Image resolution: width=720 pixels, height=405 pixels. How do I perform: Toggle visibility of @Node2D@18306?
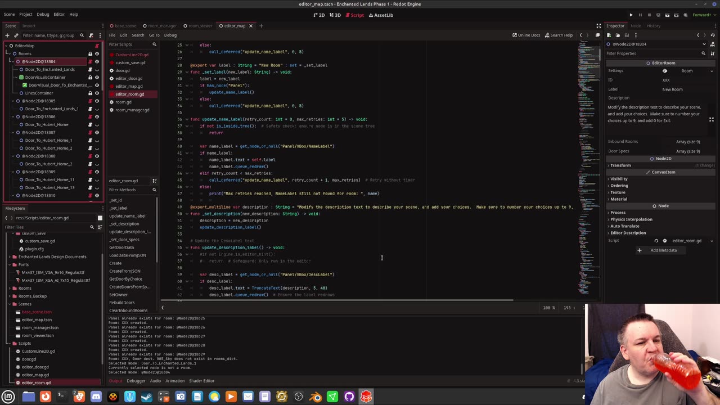pyautogui.click(x=97, y=117)
